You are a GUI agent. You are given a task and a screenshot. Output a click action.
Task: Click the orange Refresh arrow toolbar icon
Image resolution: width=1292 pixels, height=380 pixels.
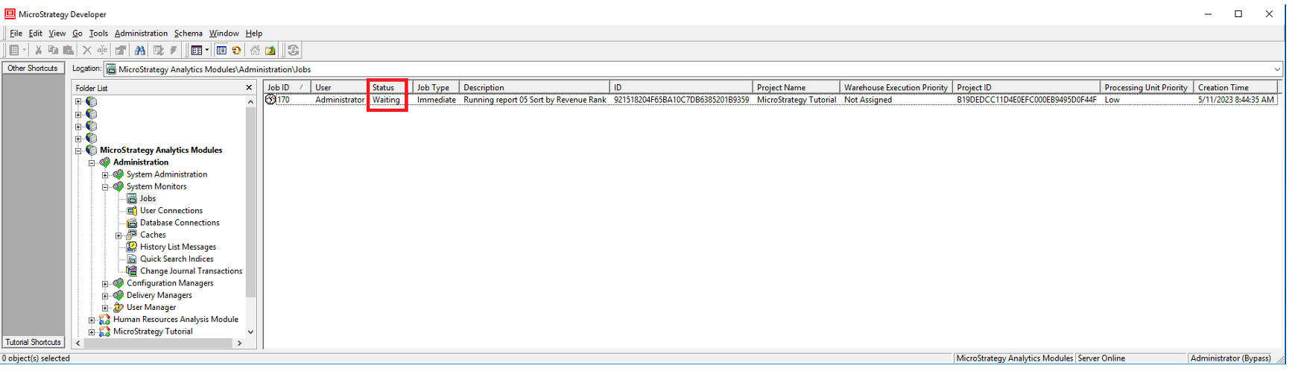pos(237,51)
